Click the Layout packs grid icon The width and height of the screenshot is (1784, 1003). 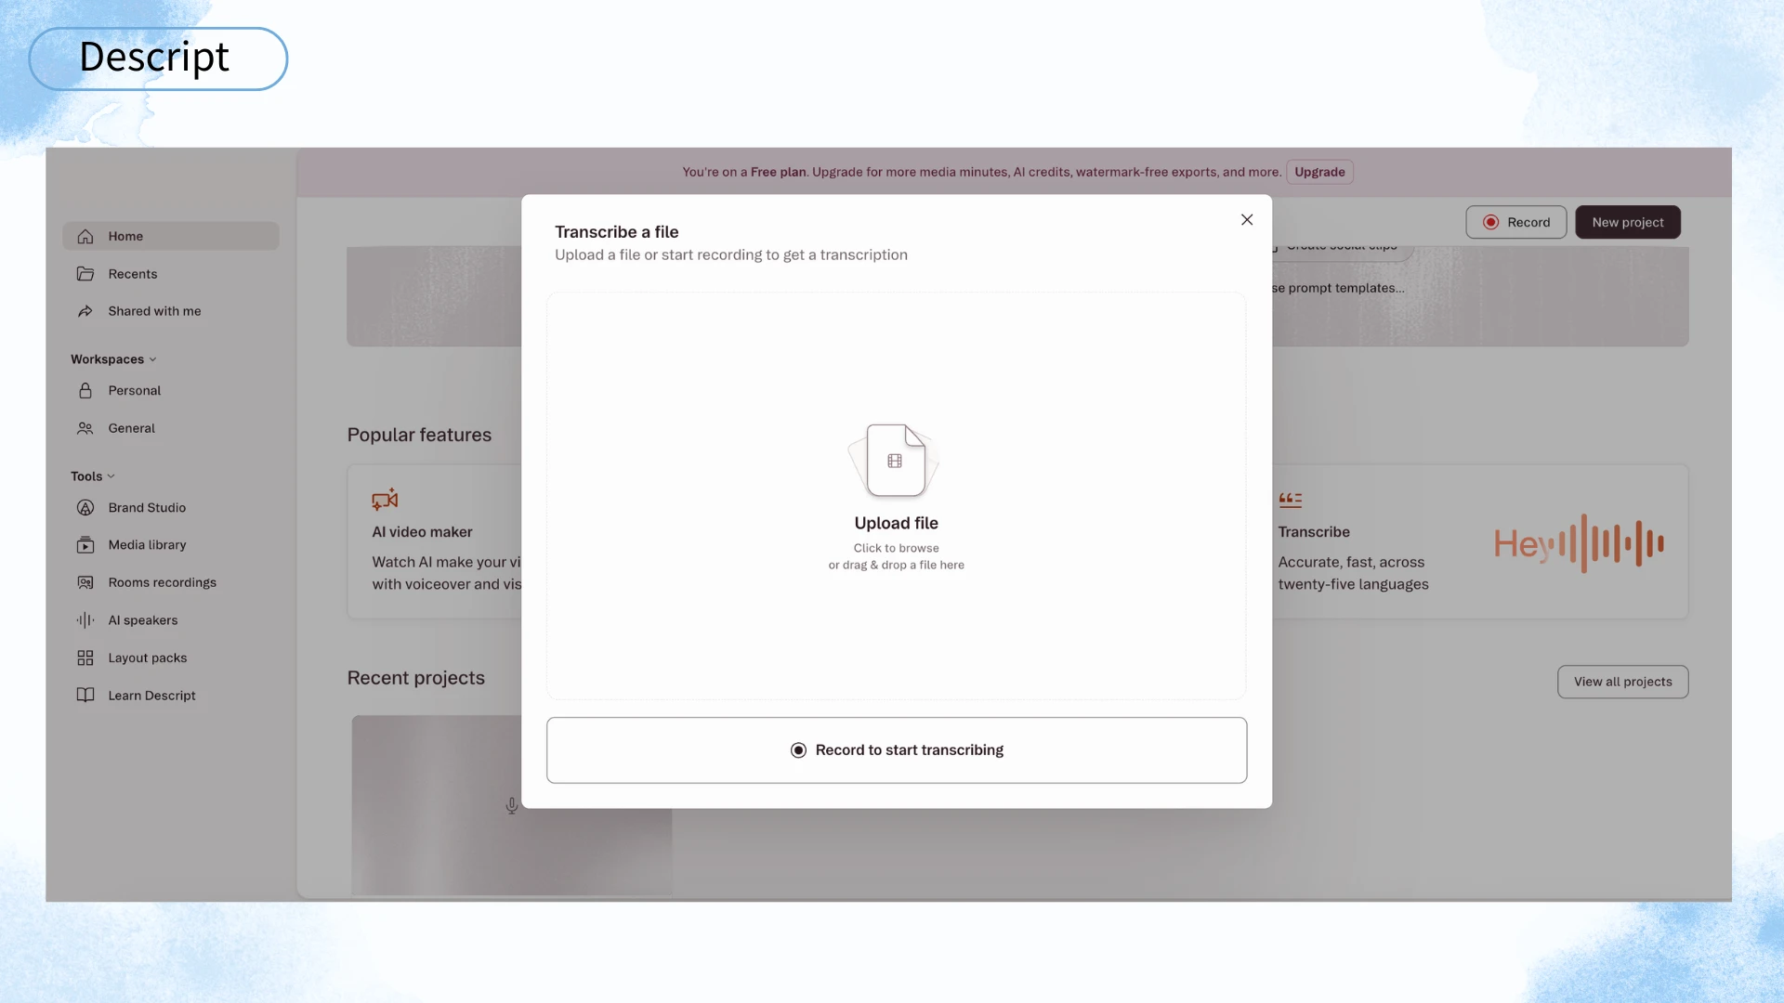pos(85,658)
